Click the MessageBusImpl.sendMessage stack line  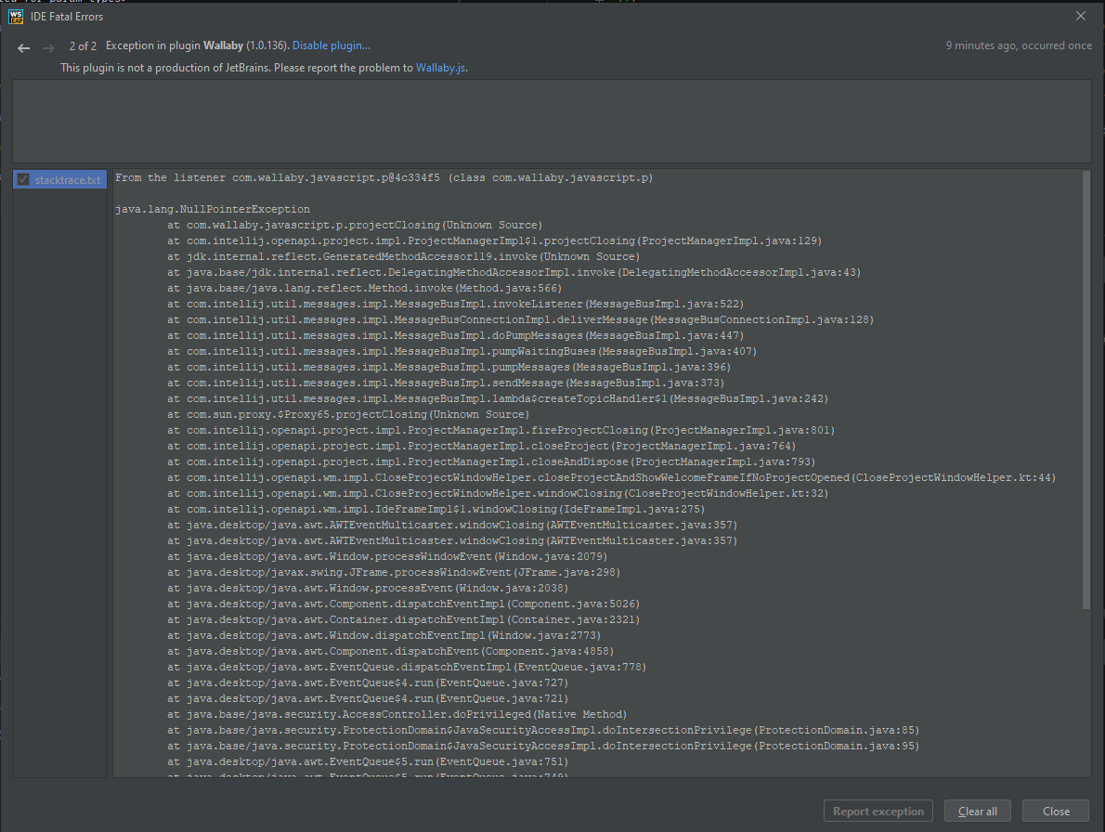coord(446,383)
